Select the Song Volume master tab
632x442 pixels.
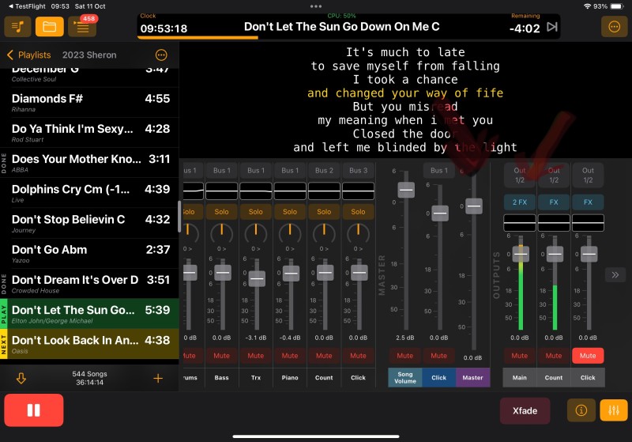[x=404, y=378]
